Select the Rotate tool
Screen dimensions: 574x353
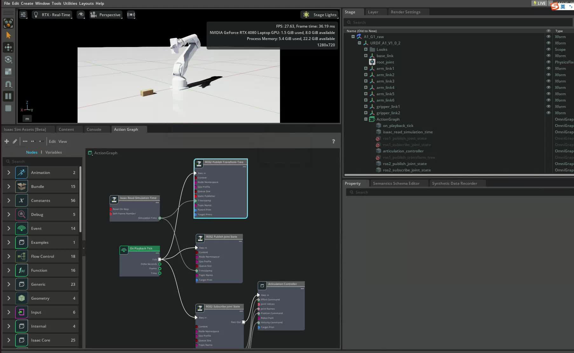pyautogui.click(x=8, y=59)
